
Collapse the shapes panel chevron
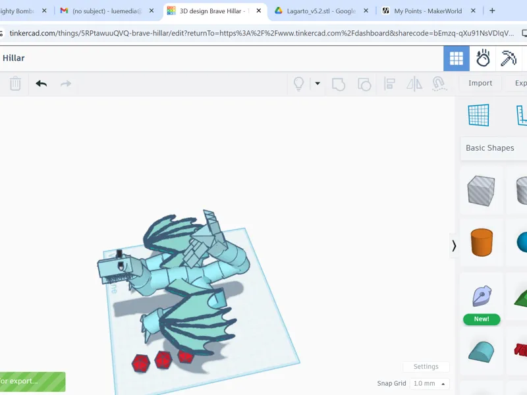[454, 246]
